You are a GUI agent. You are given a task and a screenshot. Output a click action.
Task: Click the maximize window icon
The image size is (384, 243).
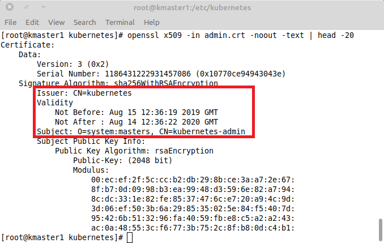(27, 7)
